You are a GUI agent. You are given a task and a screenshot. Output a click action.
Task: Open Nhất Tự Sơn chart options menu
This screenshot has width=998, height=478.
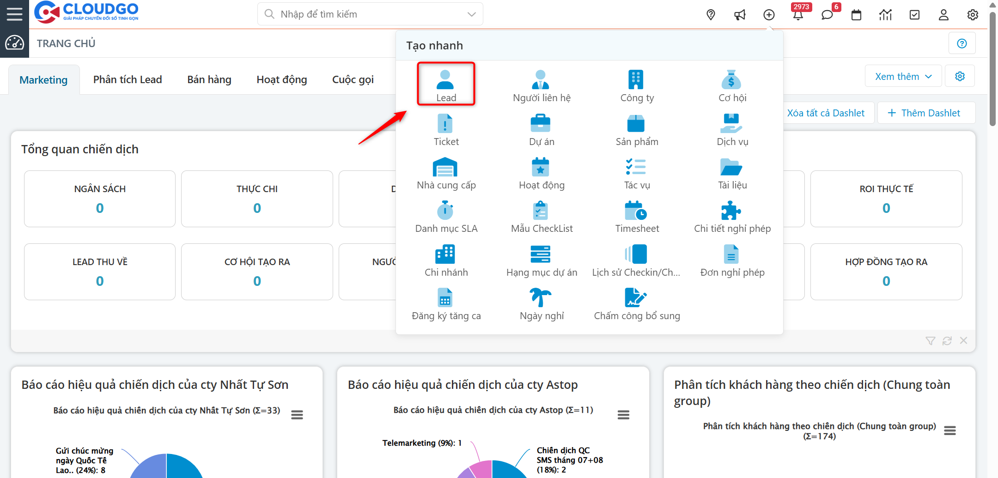point(297,415)
